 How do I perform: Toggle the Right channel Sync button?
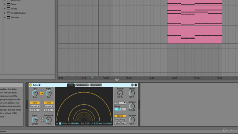pyautogui.click(x=49, y=103)
